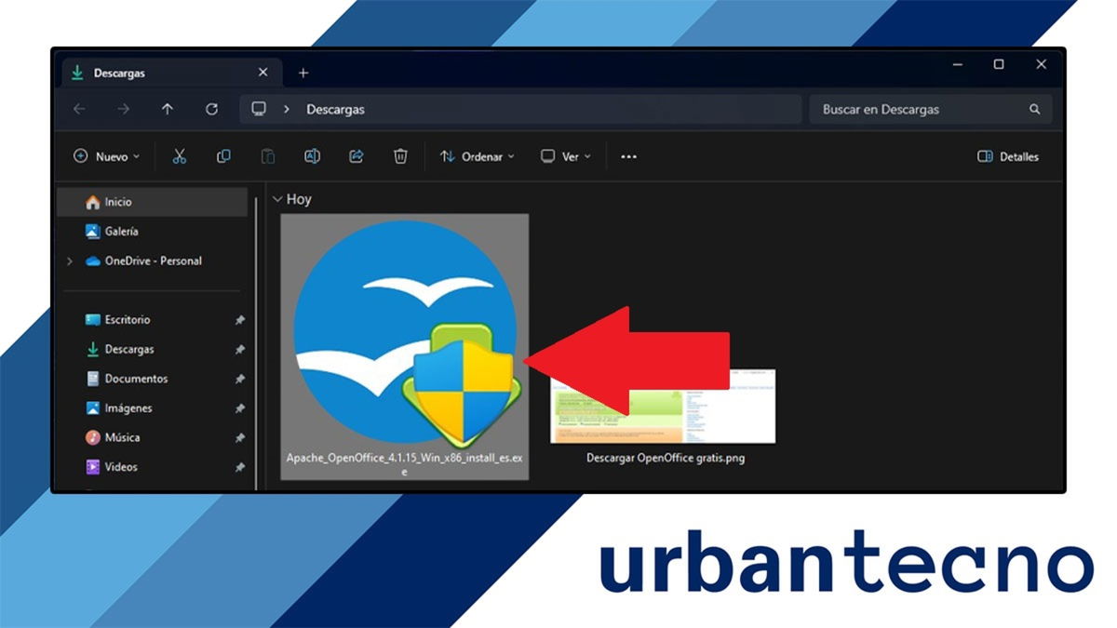Expand the OneDrive - Personal tree item
This screenshot has height=628, width=1117.
click(69, 261)
